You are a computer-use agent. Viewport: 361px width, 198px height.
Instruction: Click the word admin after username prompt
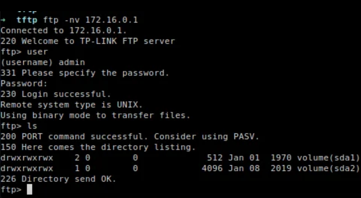(x=72, y=62)
